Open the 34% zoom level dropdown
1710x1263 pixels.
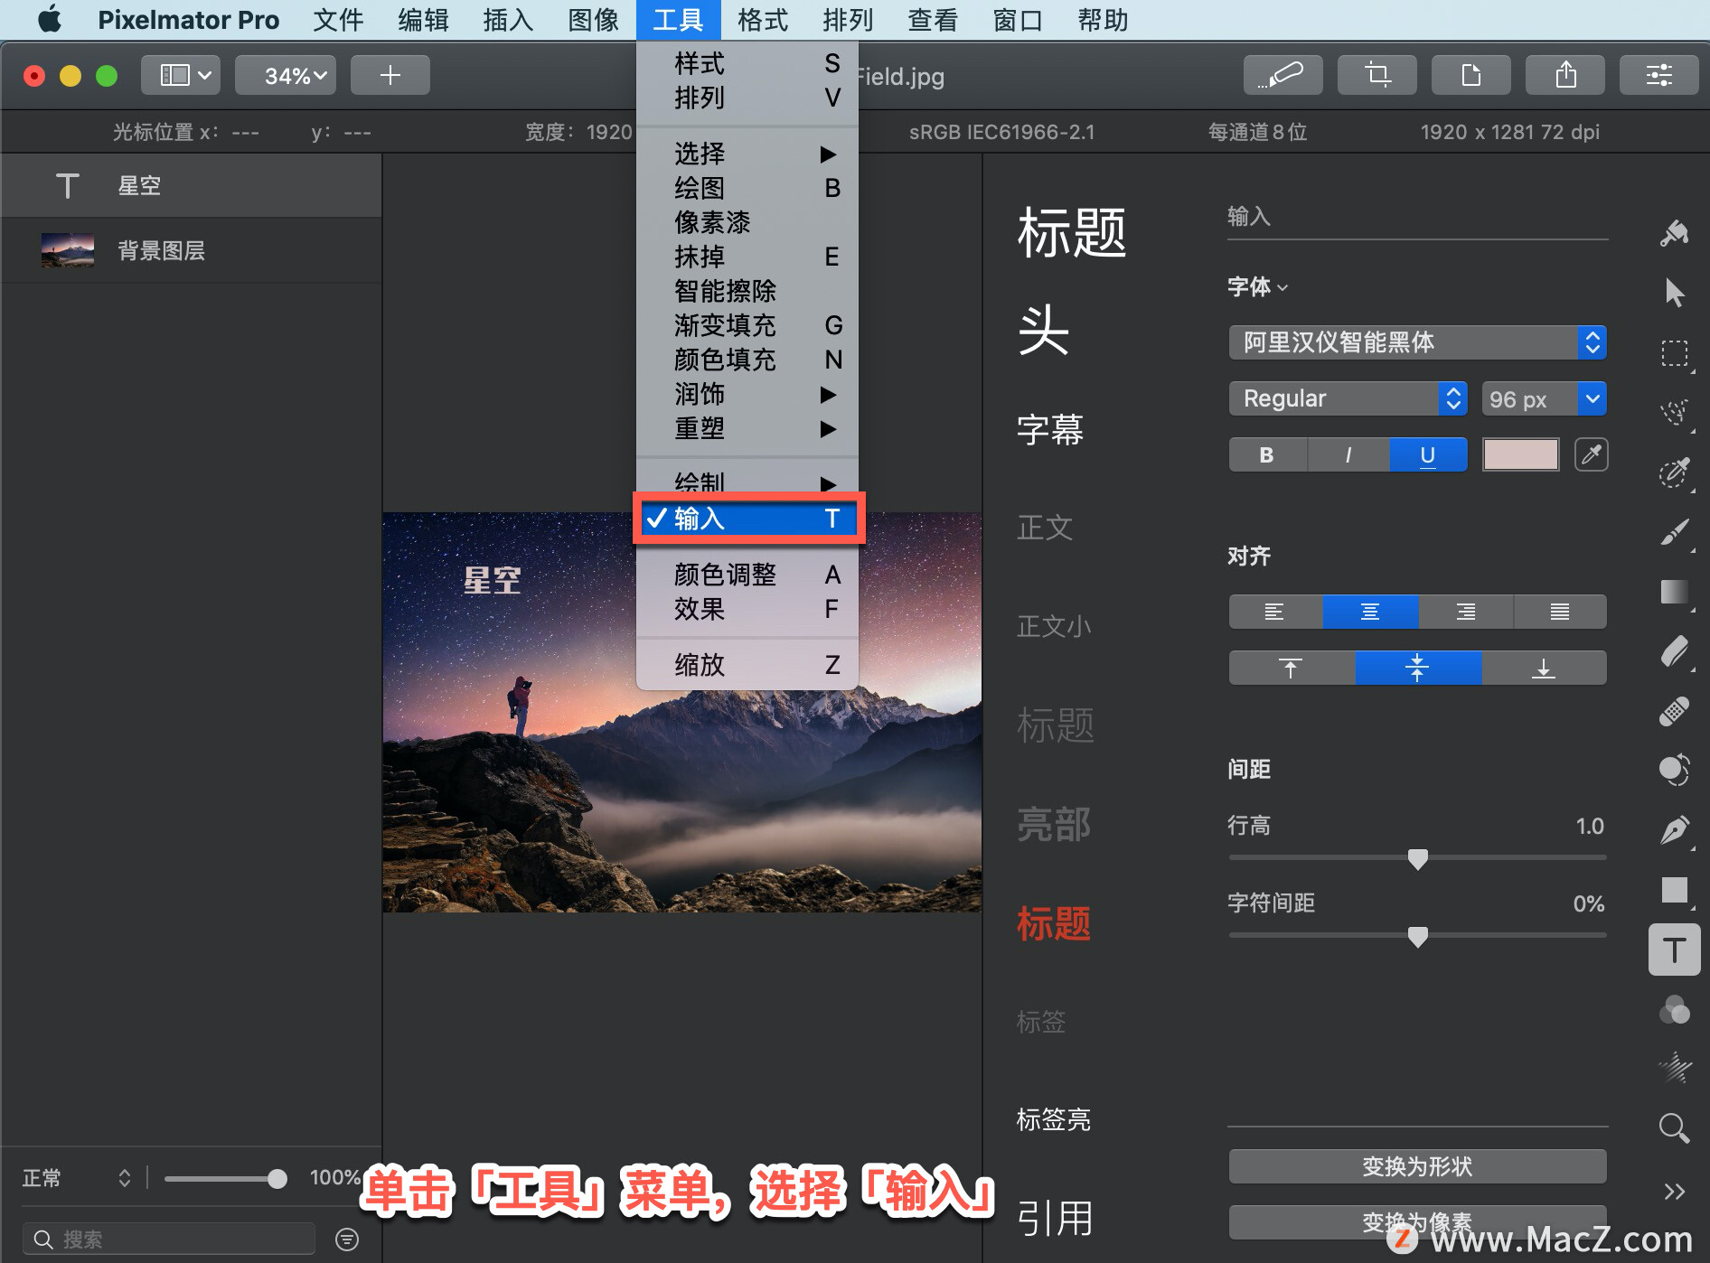[286, 75]
